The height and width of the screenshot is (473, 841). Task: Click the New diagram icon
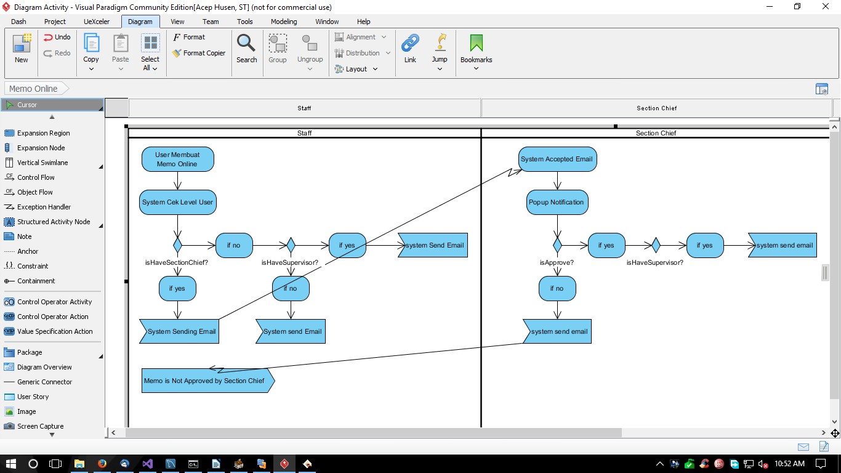coord(22,43)
